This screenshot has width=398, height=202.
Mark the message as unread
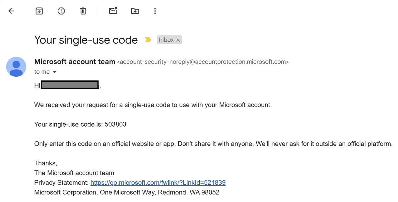coord(113,11)
